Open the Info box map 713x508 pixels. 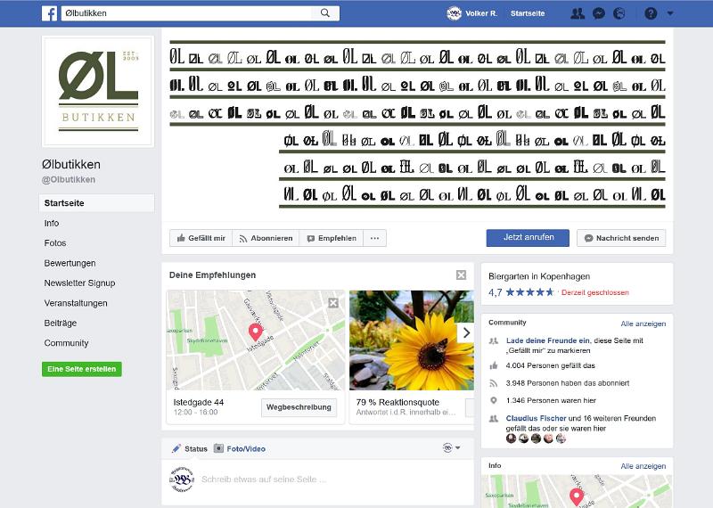pyautogui.click(x=577, y=491)
